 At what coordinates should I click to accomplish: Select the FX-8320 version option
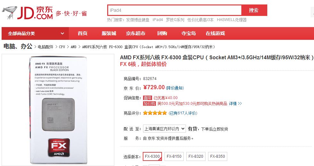coord(196,156)
